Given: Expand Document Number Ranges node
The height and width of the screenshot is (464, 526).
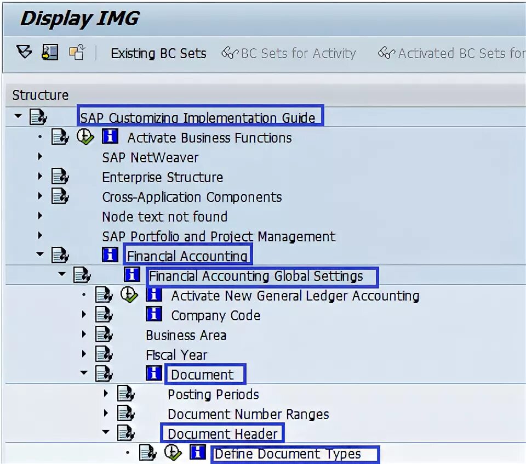Looking at the screenshot, I should click(106, 412).
